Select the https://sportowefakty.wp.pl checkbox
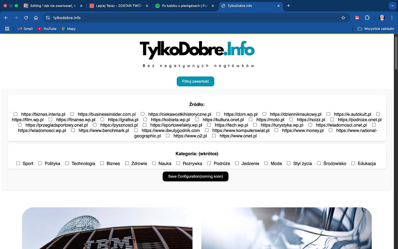 click(x=145, y=125)
